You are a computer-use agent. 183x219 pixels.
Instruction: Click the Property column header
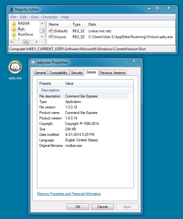click(x=50, y=83)
